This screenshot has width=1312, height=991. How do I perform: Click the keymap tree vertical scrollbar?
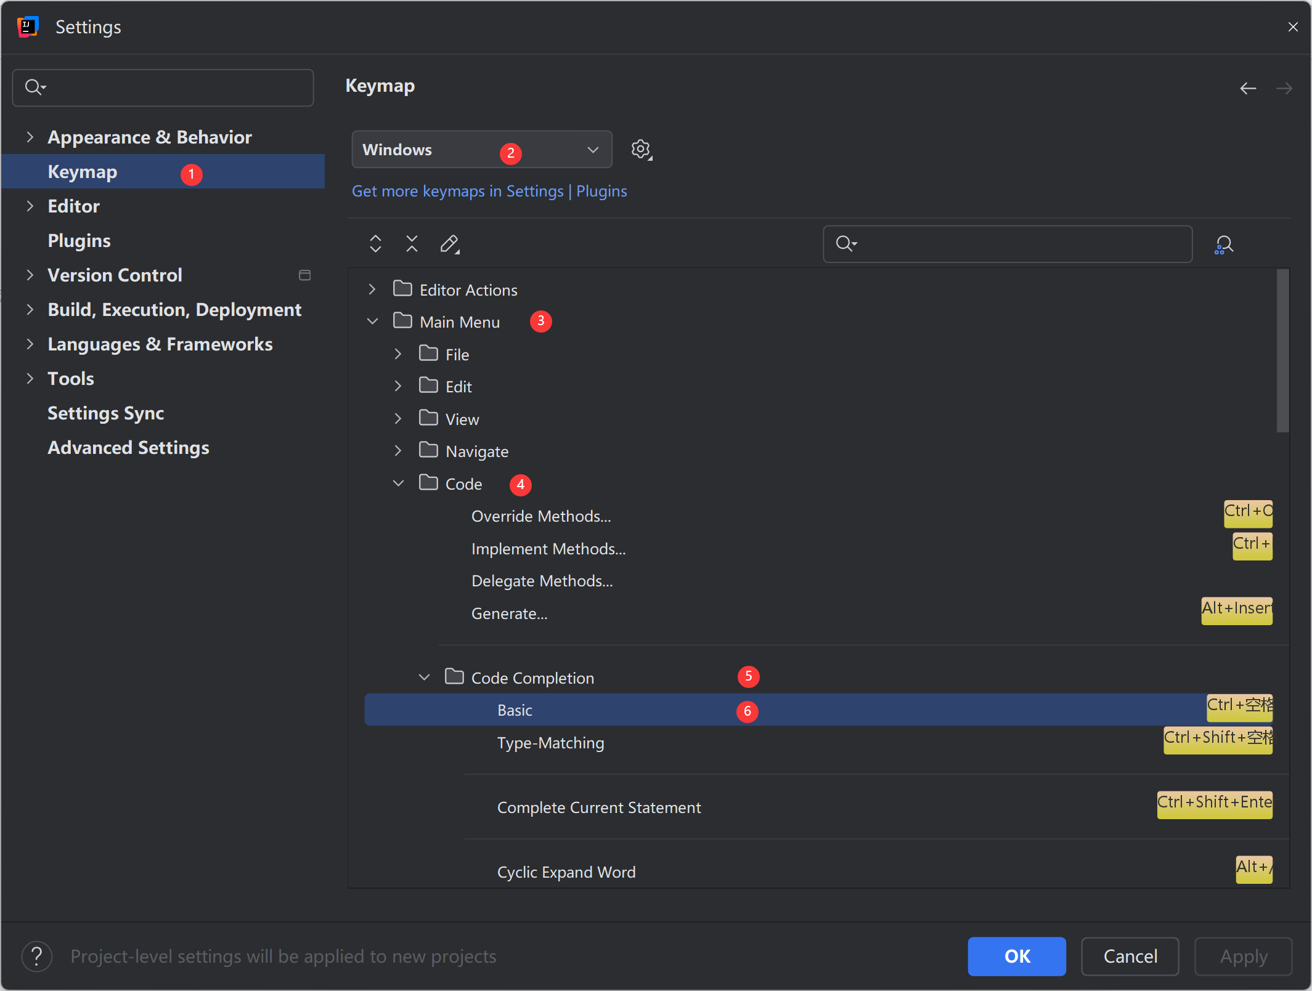pyautogui.click(x=1282, y=351)
